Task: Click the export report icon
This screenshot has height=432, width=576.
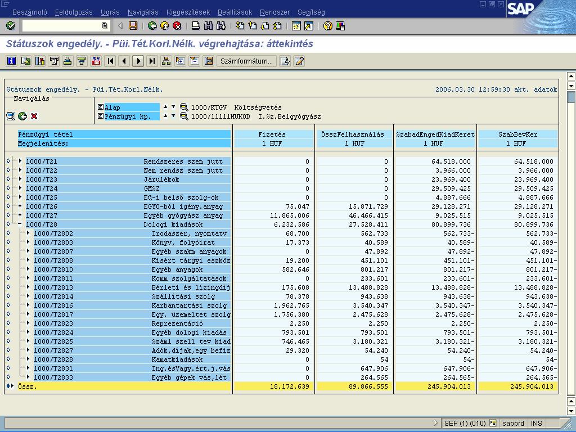Action: click(x=26, y=61)
